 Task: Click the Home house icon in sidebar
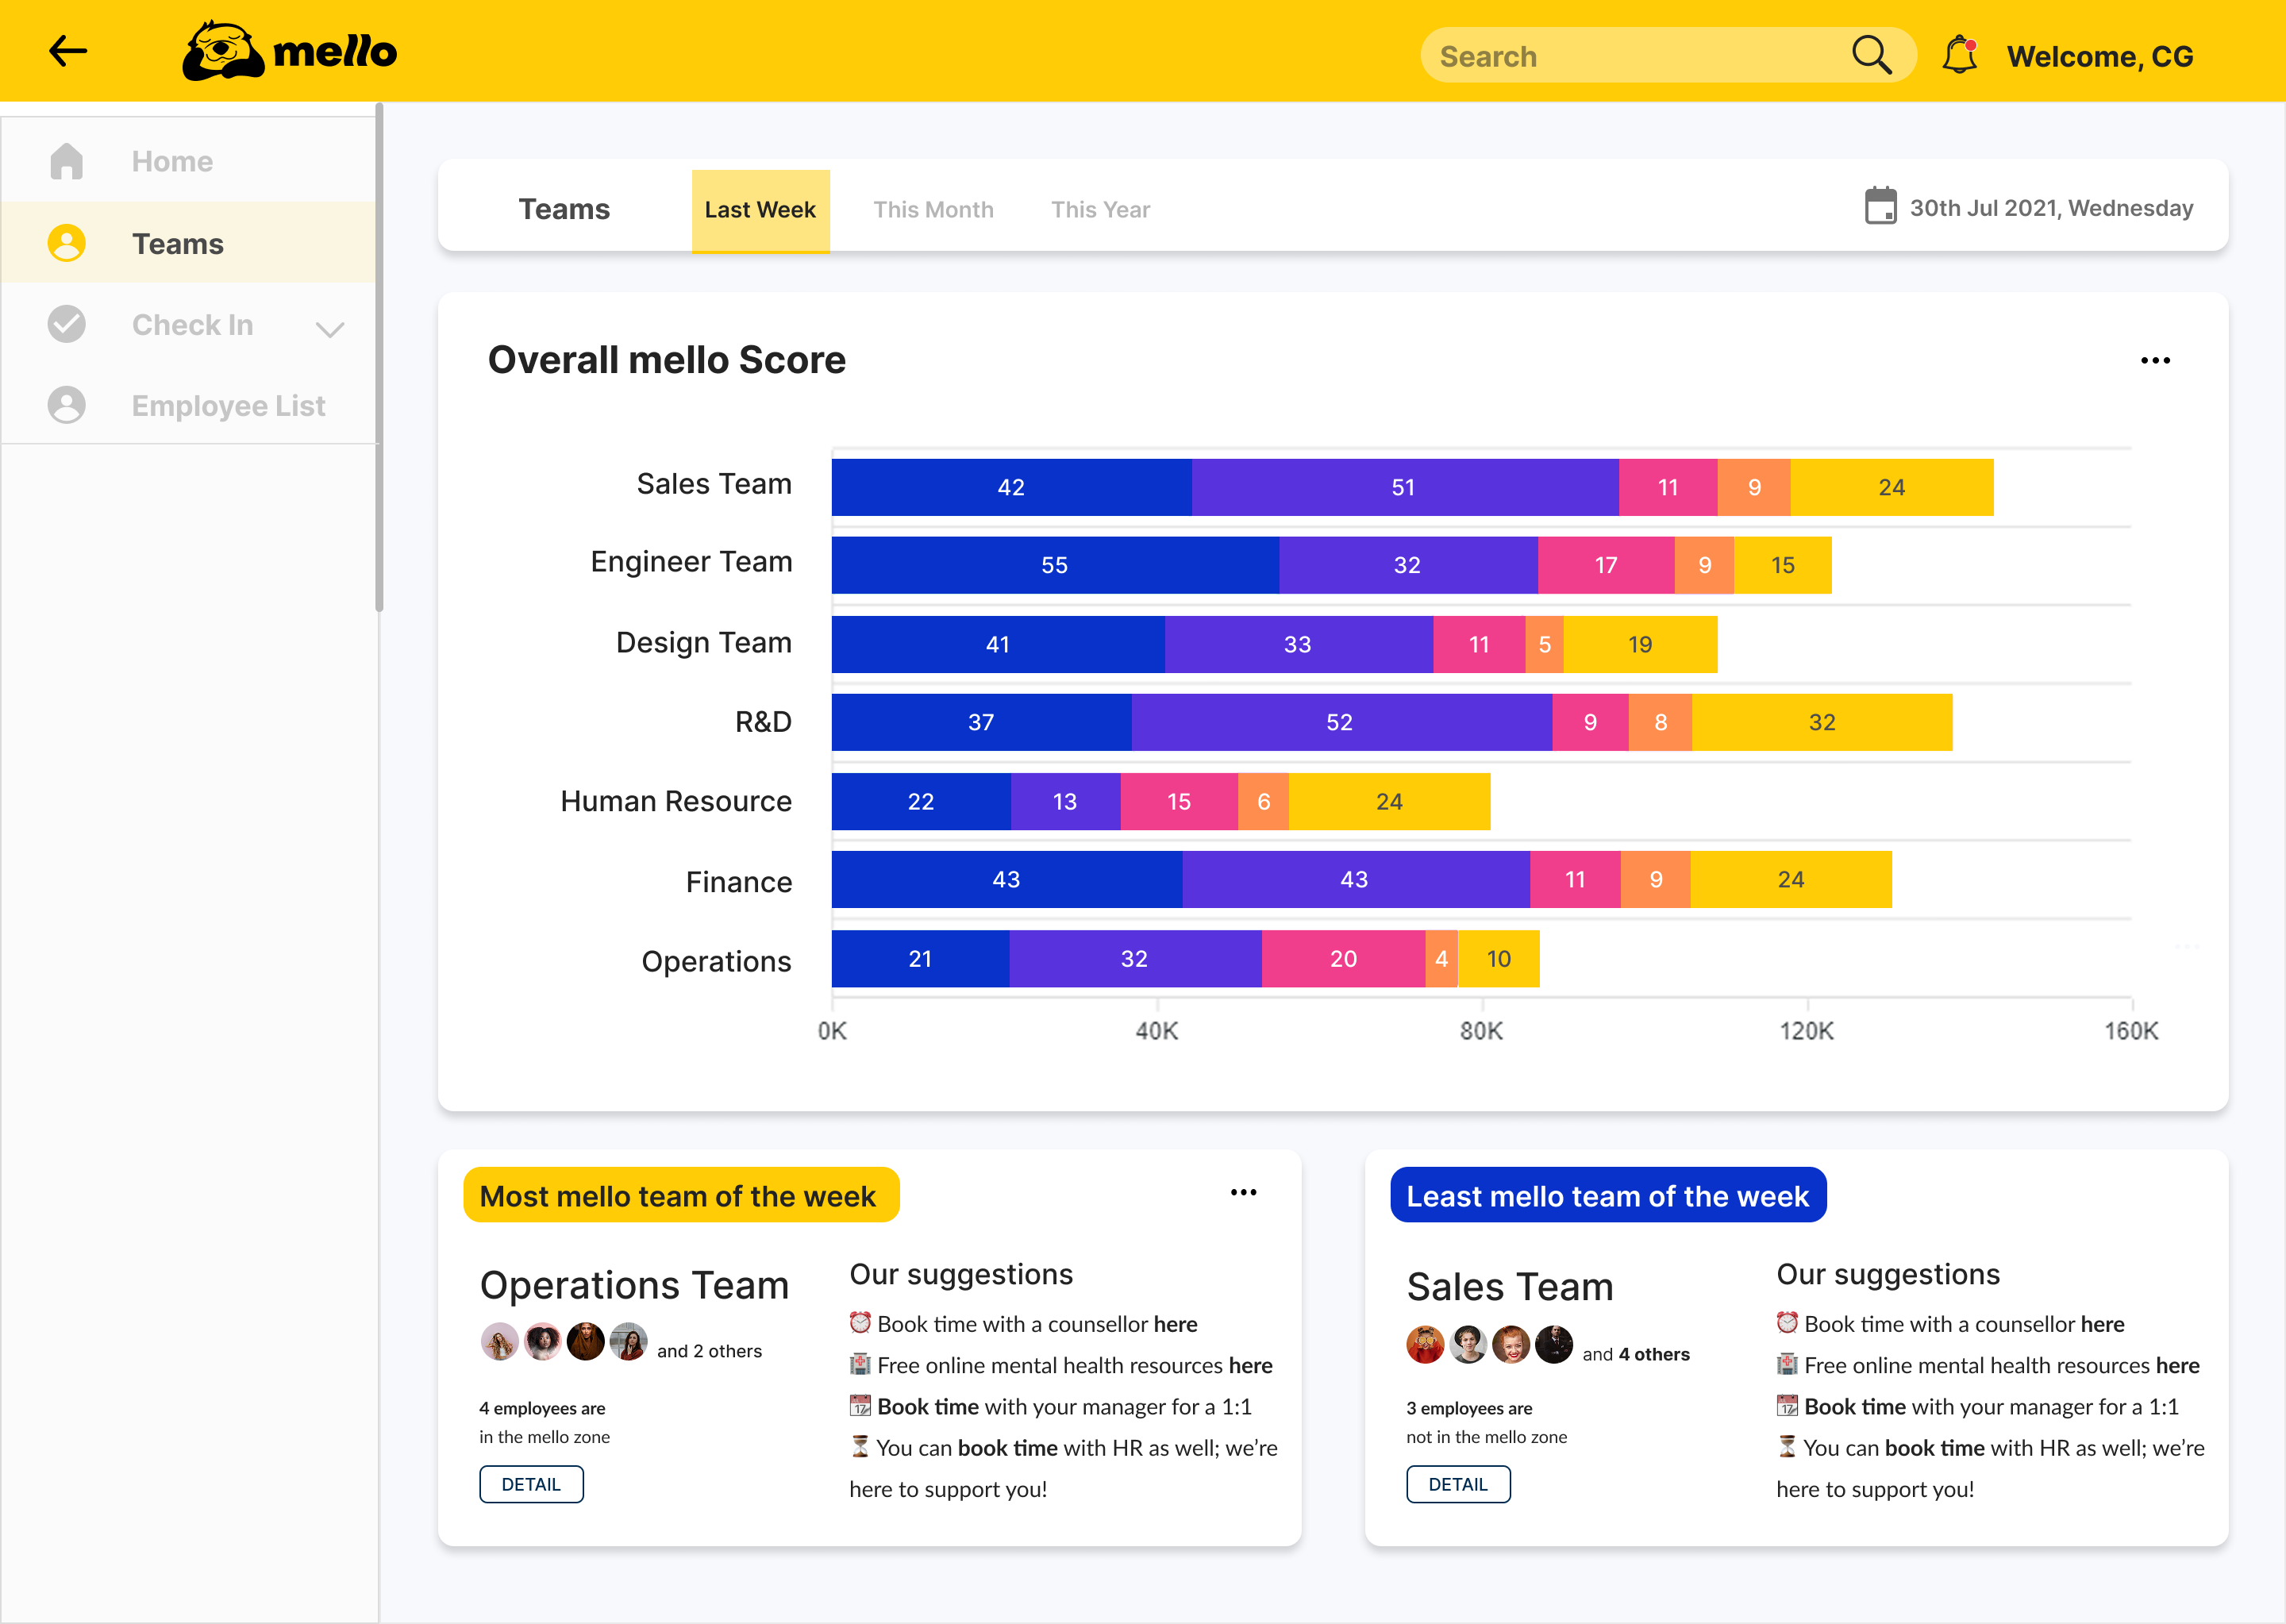pyautogui.click(x=67, y=161)
